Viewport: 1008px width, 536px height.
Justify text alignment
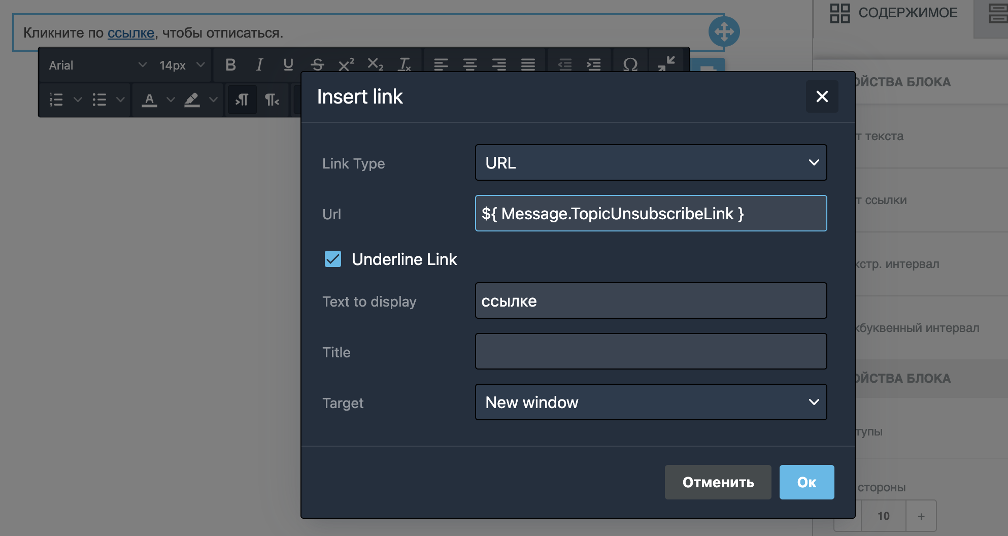pyautogui.click(x=528, y=65)
